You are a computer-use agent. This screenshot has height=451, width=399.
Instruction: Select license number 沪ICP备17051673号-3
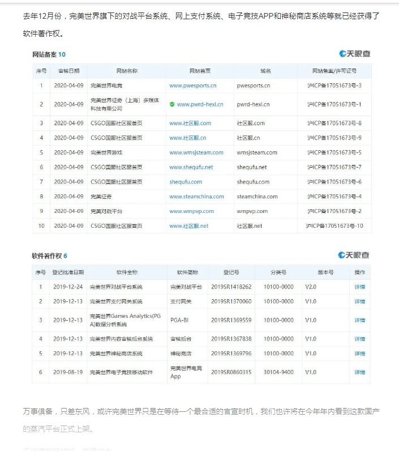334,86
